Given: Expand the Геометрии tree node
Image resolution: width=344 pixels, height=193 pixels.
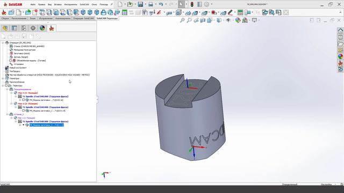Looking at the screenshot, I should tap(3, 79).
